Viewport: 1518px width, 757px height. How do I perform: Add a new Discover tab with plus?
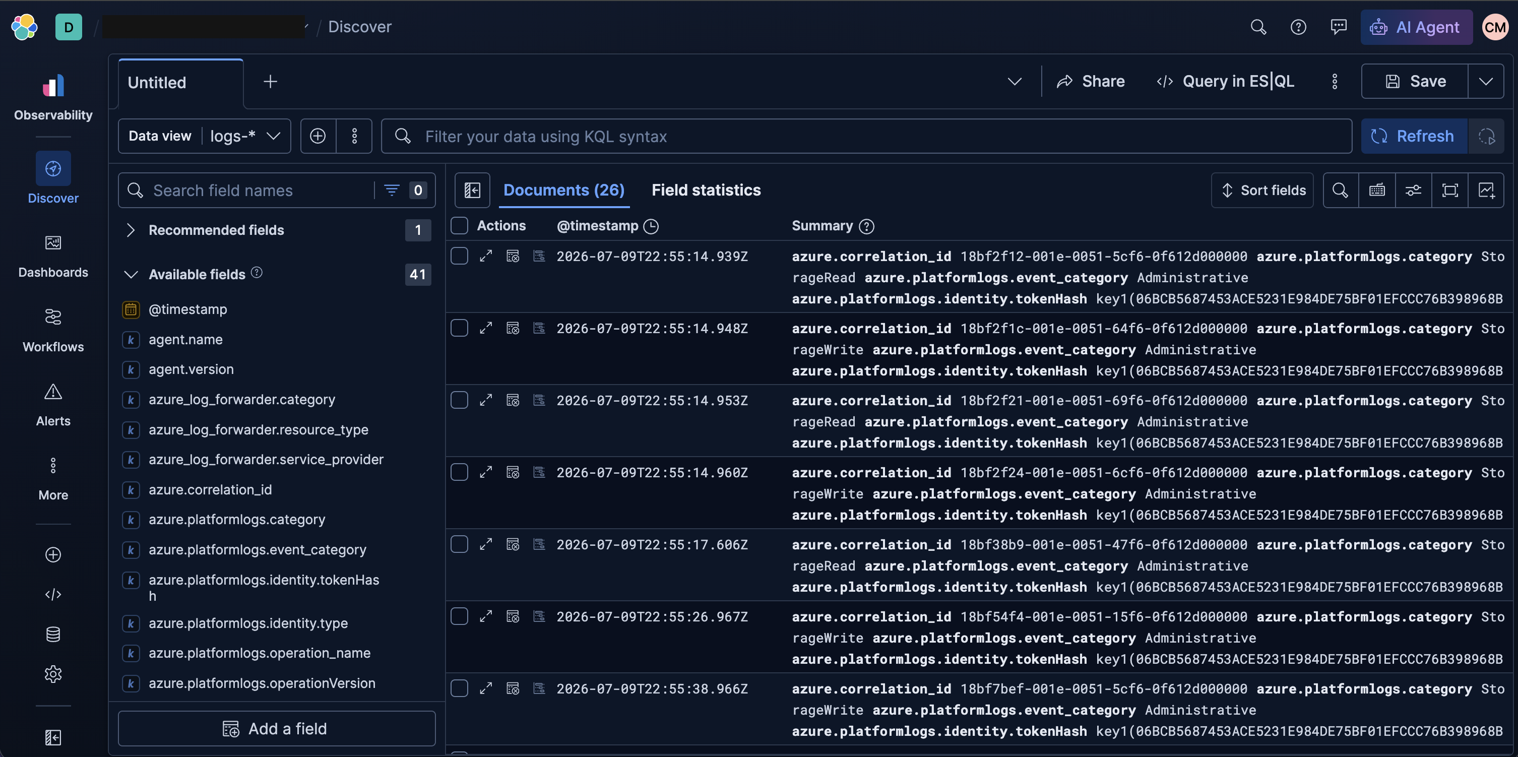(x=270, y=82)
